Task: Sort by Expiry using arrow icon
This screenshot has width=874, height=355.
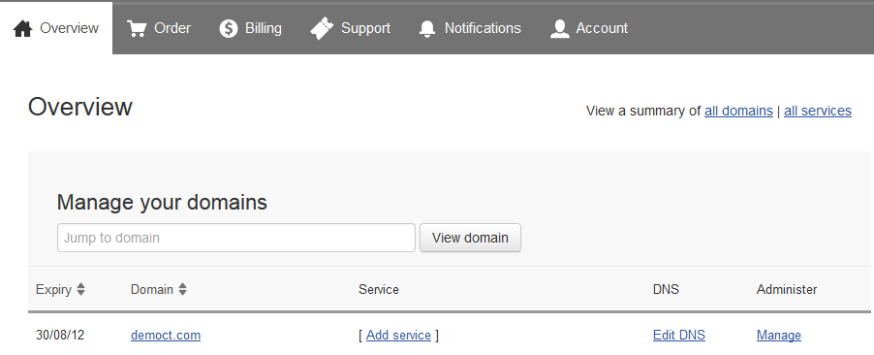Action: (x=80, y=289)
